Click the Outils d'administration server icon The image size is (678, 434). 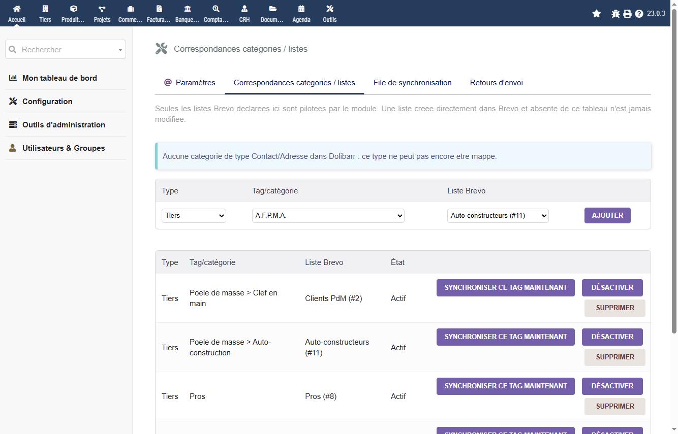13,125
